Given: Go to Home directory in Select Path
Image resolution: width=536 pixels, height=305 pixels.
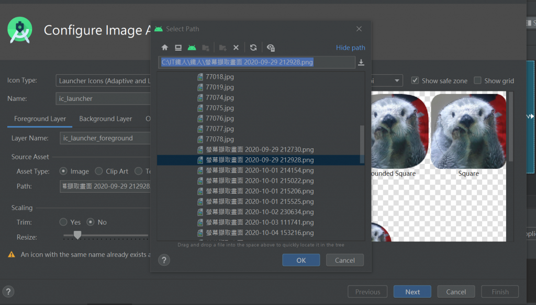Looking at the screenshot, I should [165, 48].
